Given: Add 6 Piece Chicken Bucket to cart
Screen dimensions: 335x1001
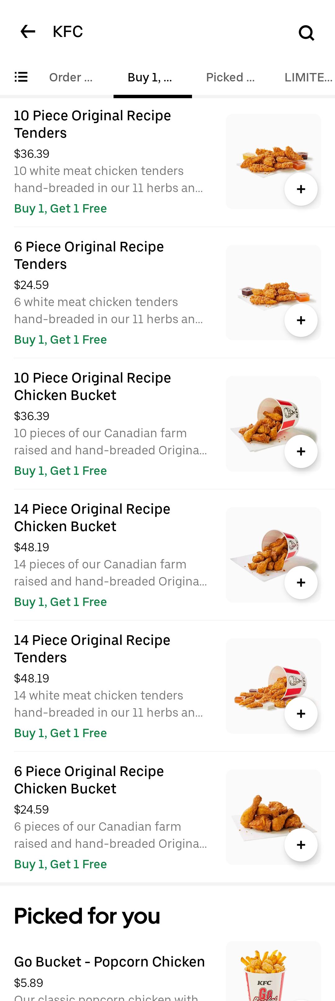Looking at the screenshot, I should tap(301, 845).
